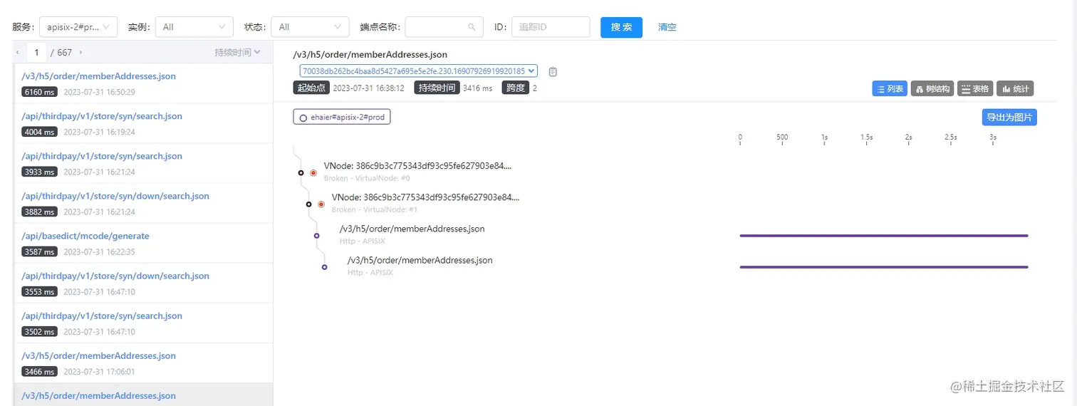Screen dimensions: 1077x406
Task: Click the 起始点 label badge
Action: (311, 88)
